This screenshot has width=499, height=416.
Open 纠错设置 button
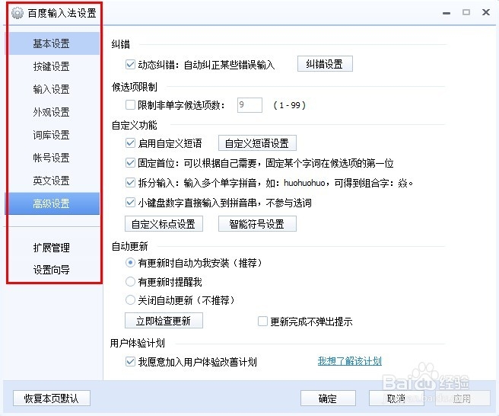point(325,64)
